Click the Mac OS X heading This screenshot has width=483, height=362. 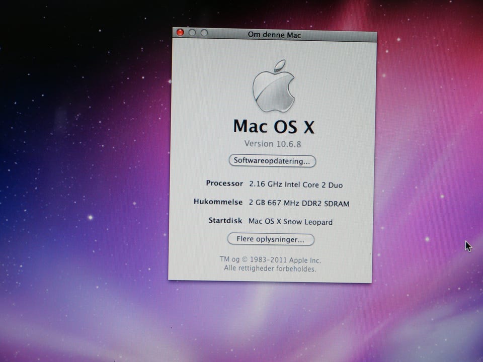(274, 127)
